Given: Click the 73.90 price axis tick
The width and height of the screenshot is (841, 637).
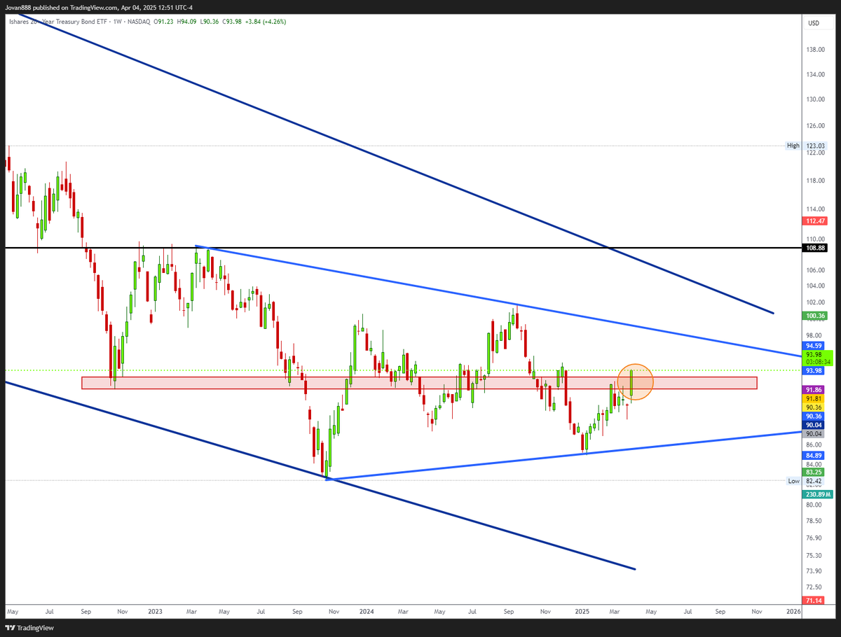Looking at the screenshot, I should click(814, 572).
